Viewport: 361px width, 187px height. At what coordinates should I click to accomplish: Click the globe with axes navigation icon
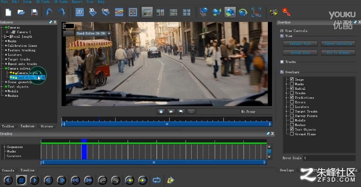203,12
